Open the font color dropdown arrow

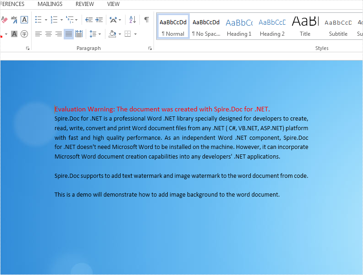click(6, 34)
